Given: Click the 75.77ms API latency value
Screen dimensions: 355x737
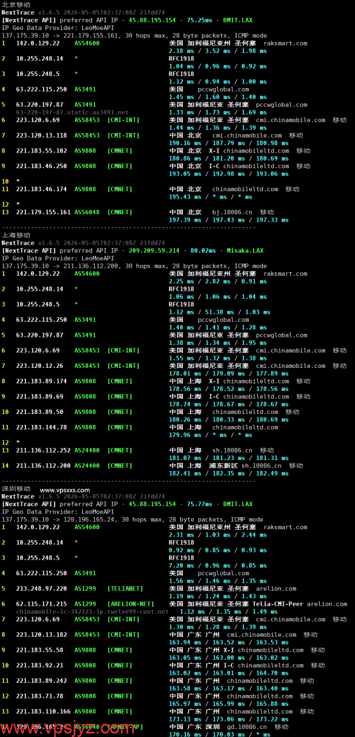Looking at the screenshot, I should point(200,504).
